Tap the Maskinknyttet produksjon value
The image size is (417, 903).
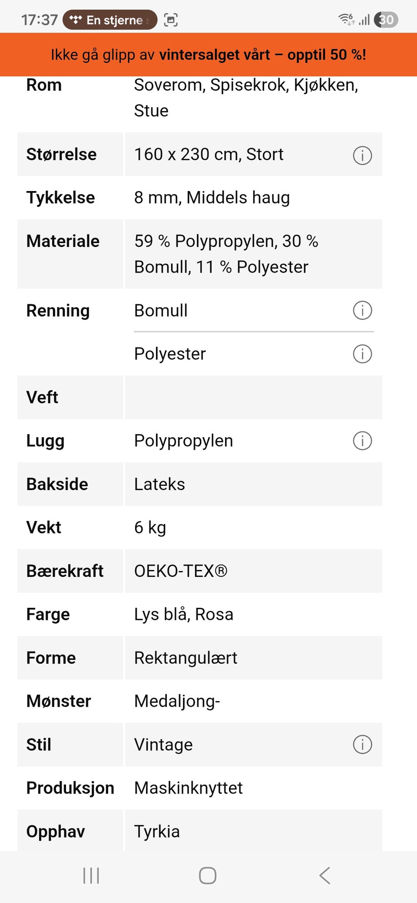pos(189,788)
